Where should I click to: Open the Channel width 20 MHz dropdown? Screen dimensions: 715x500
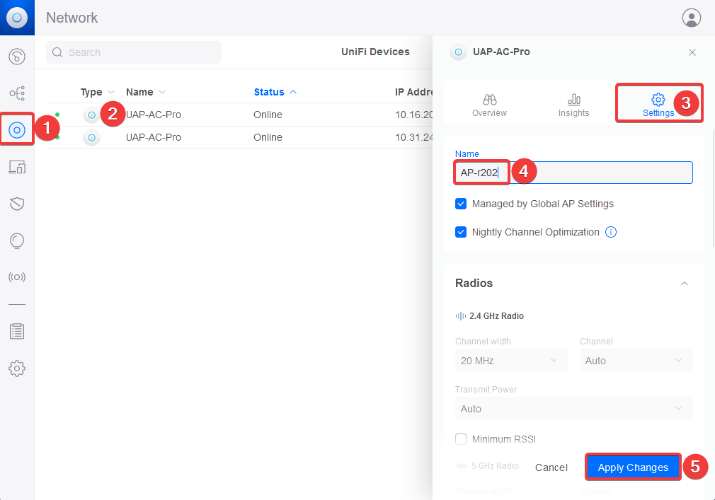pyautogui.click(x=511, y=361)
